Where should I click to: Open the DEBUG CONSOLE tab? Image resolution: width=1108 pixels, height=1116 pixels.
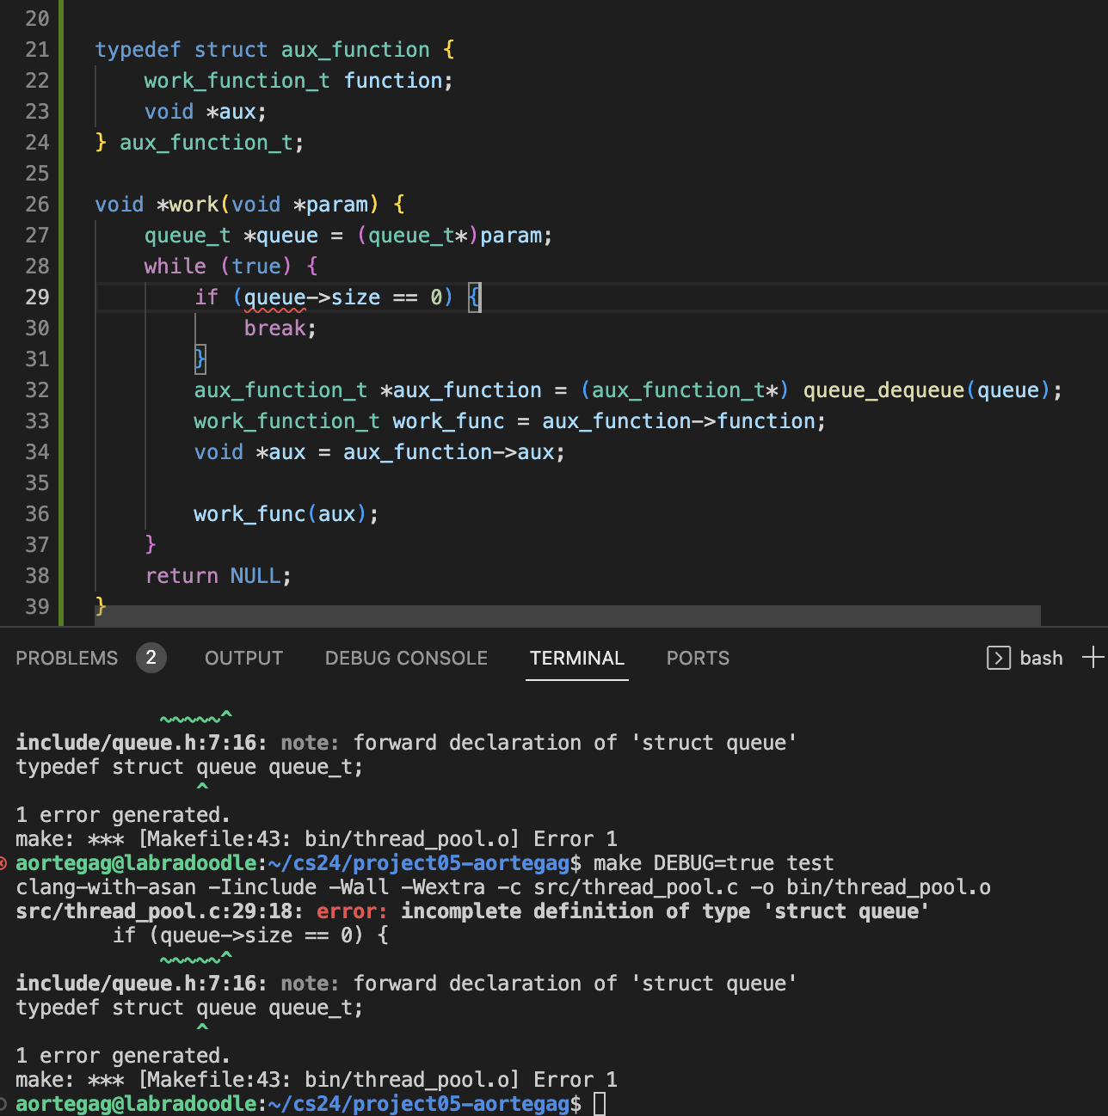point(406,658)
